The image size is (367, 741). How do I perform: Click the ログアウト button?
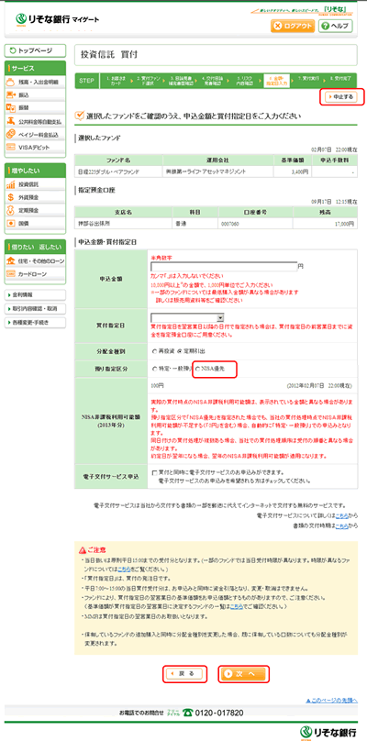coord(293,26)
